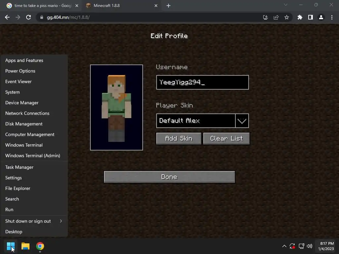Click the Done button

tap(169, 177)
